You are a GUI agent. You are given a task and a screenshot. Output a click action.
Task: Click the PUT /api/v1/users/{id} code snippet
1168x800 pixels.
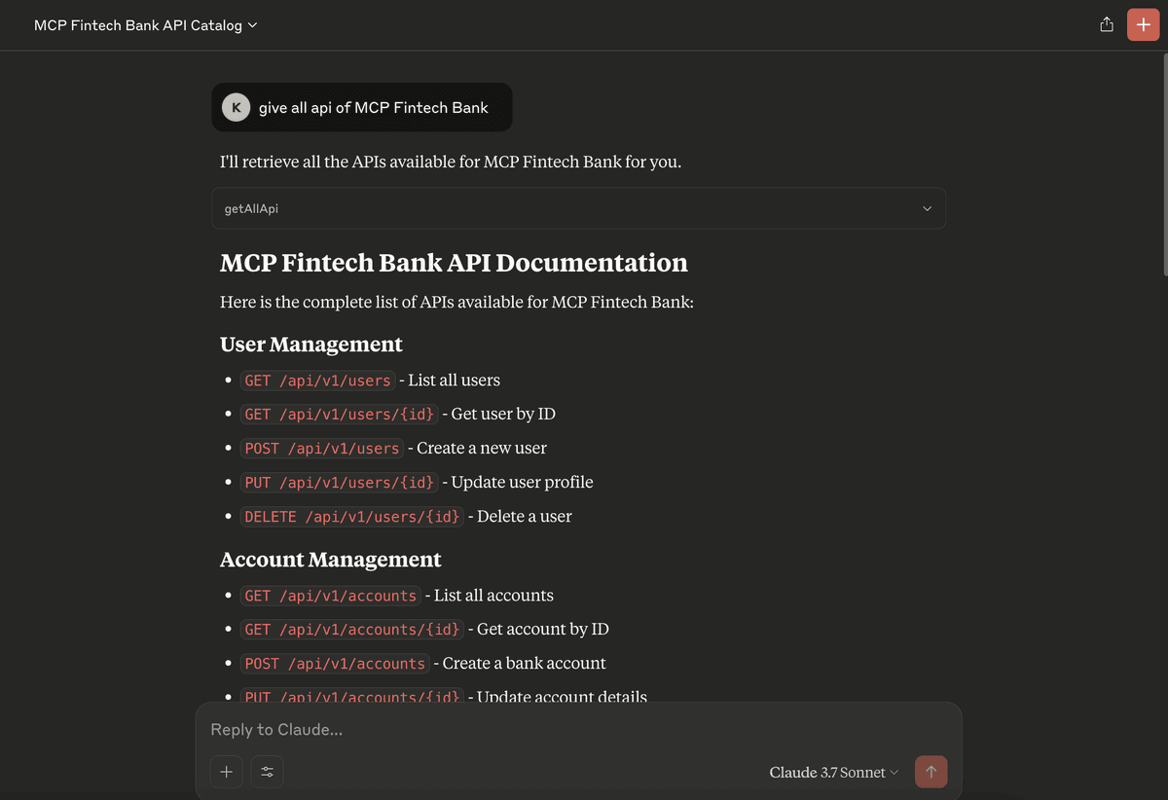coord(339,483)
